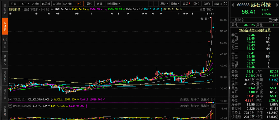The image size is (279, 120).
Task: Expand 更多周期 dropdown
Action: coord(113,4)
